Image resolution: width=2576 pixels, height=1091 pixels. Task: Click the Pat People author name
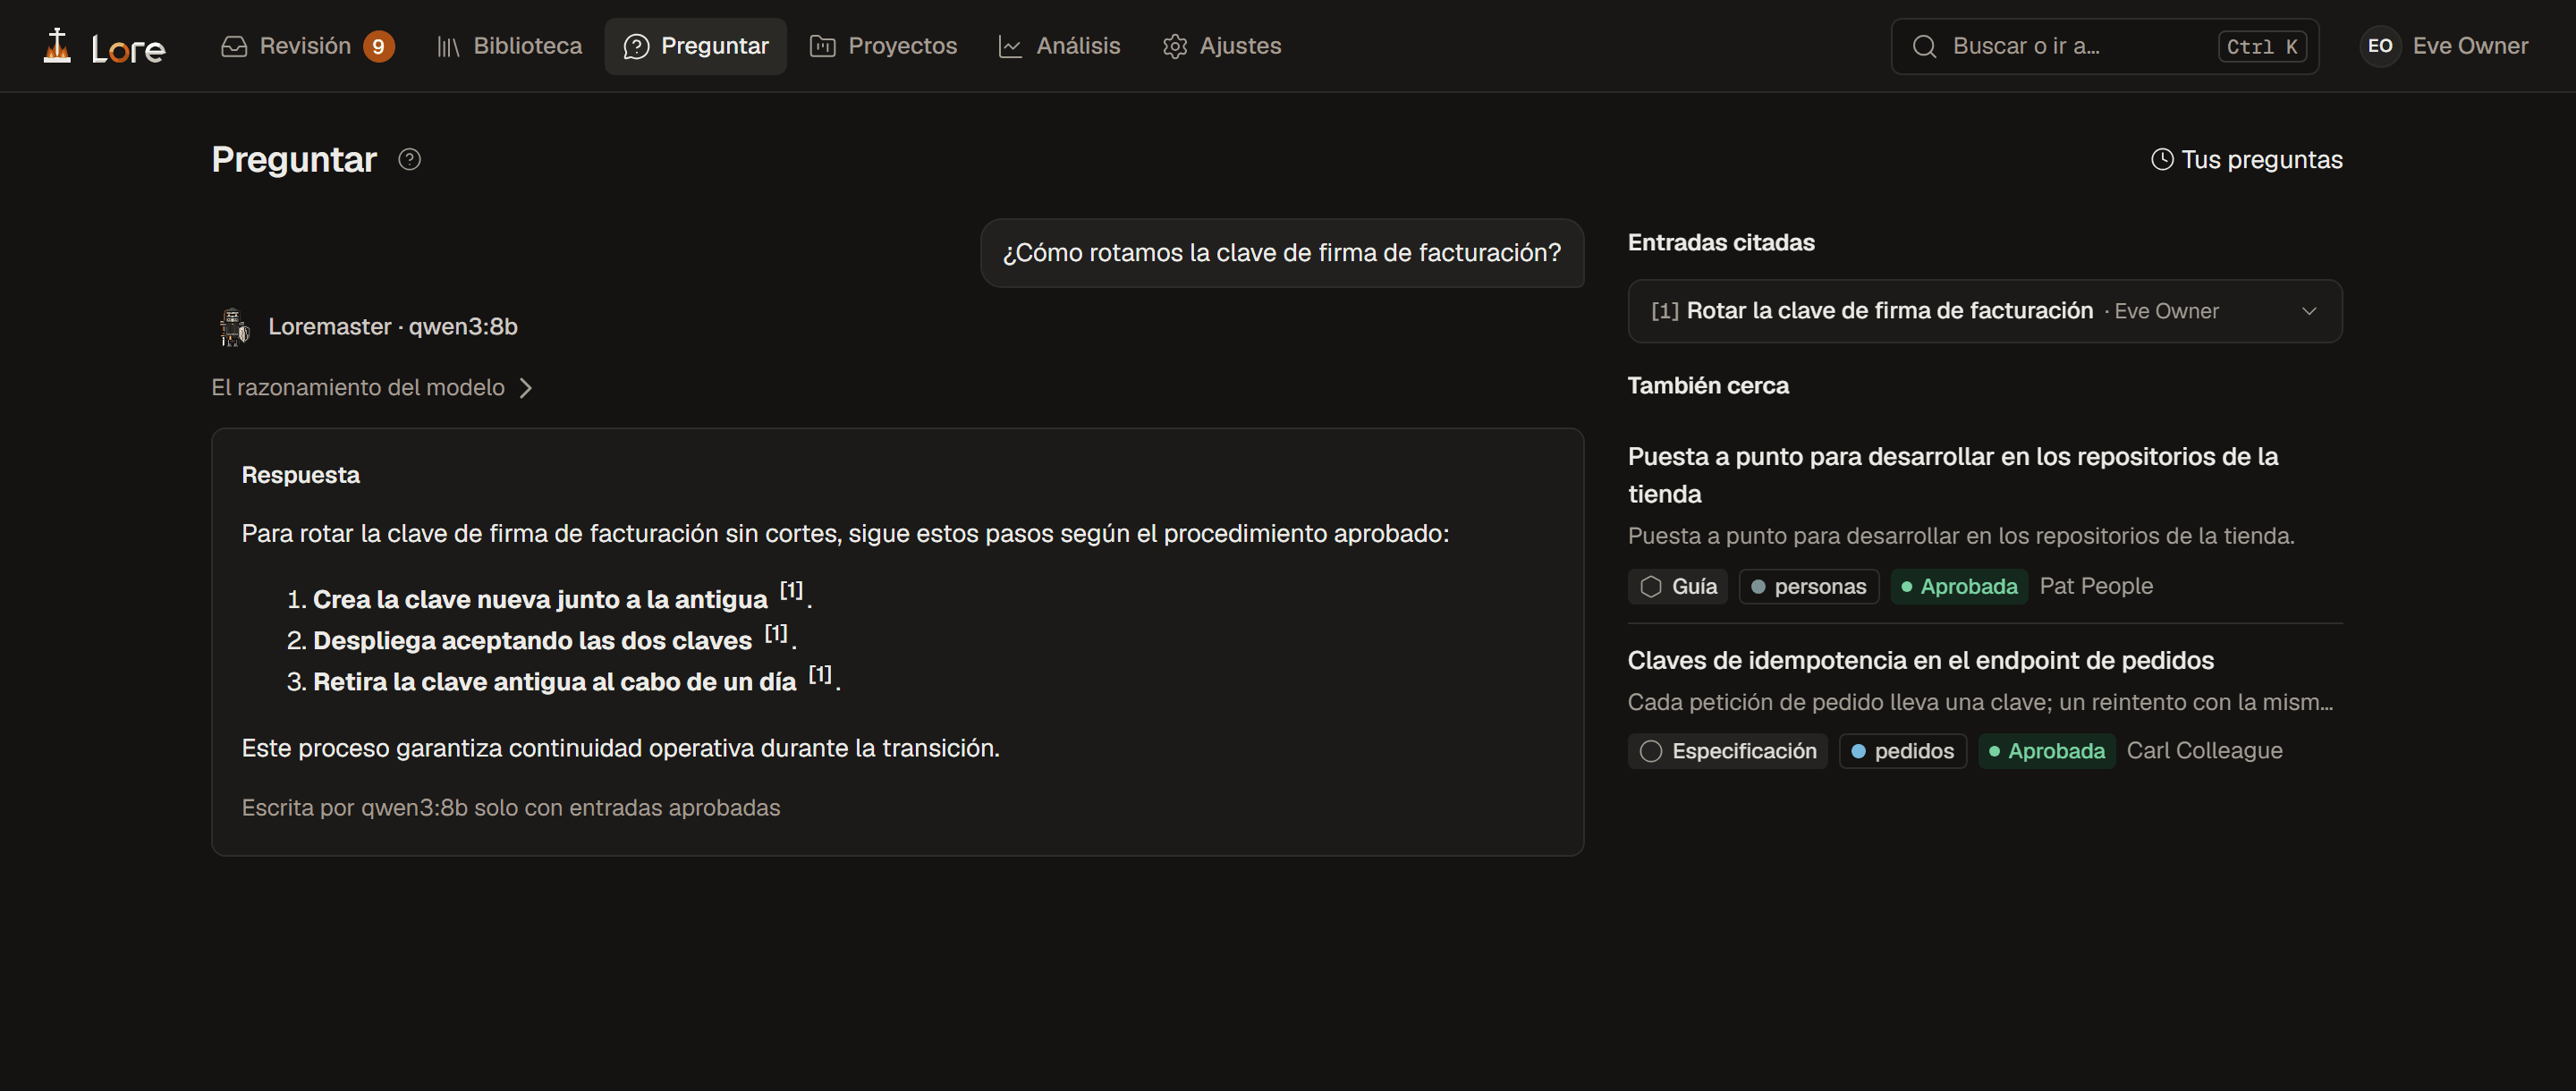2096,586
